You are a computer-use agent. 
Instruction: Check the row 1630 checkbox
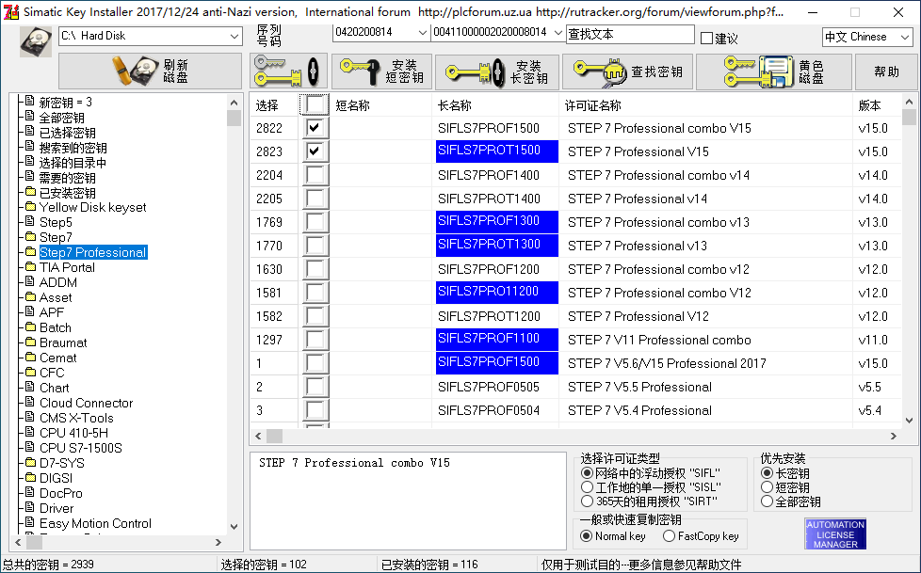[315, 268]
